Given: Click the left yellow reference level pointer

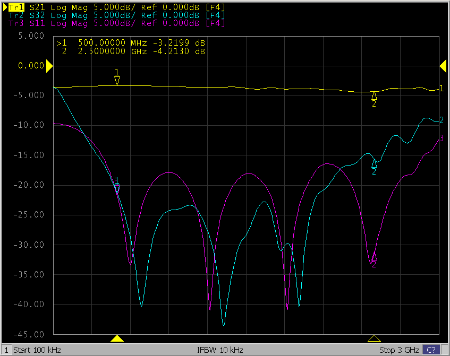Looking at the screenshot, I should (x=49, y=66).
